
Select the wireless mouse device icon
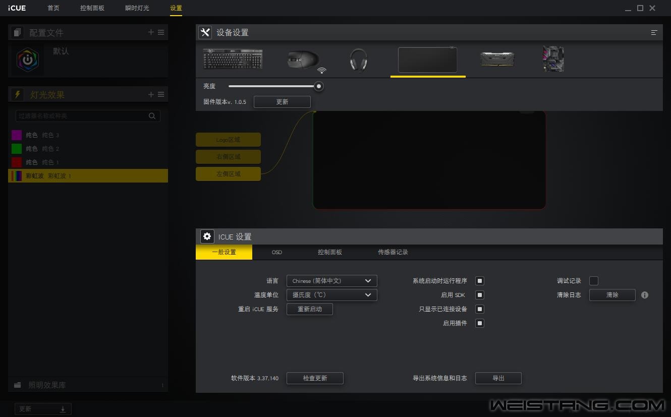[x=306, y=61]
